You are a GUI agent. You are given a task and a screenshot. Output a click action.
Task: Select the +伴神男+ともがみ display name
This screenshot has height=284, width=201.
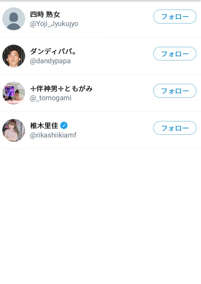click(x=61, y=89)
